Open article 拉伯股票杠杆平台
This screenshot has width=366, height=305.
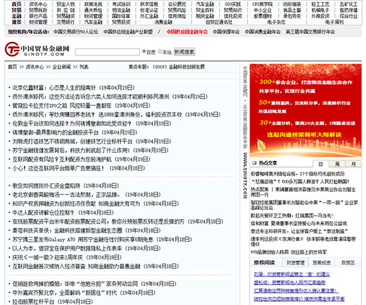pos(33,302)
